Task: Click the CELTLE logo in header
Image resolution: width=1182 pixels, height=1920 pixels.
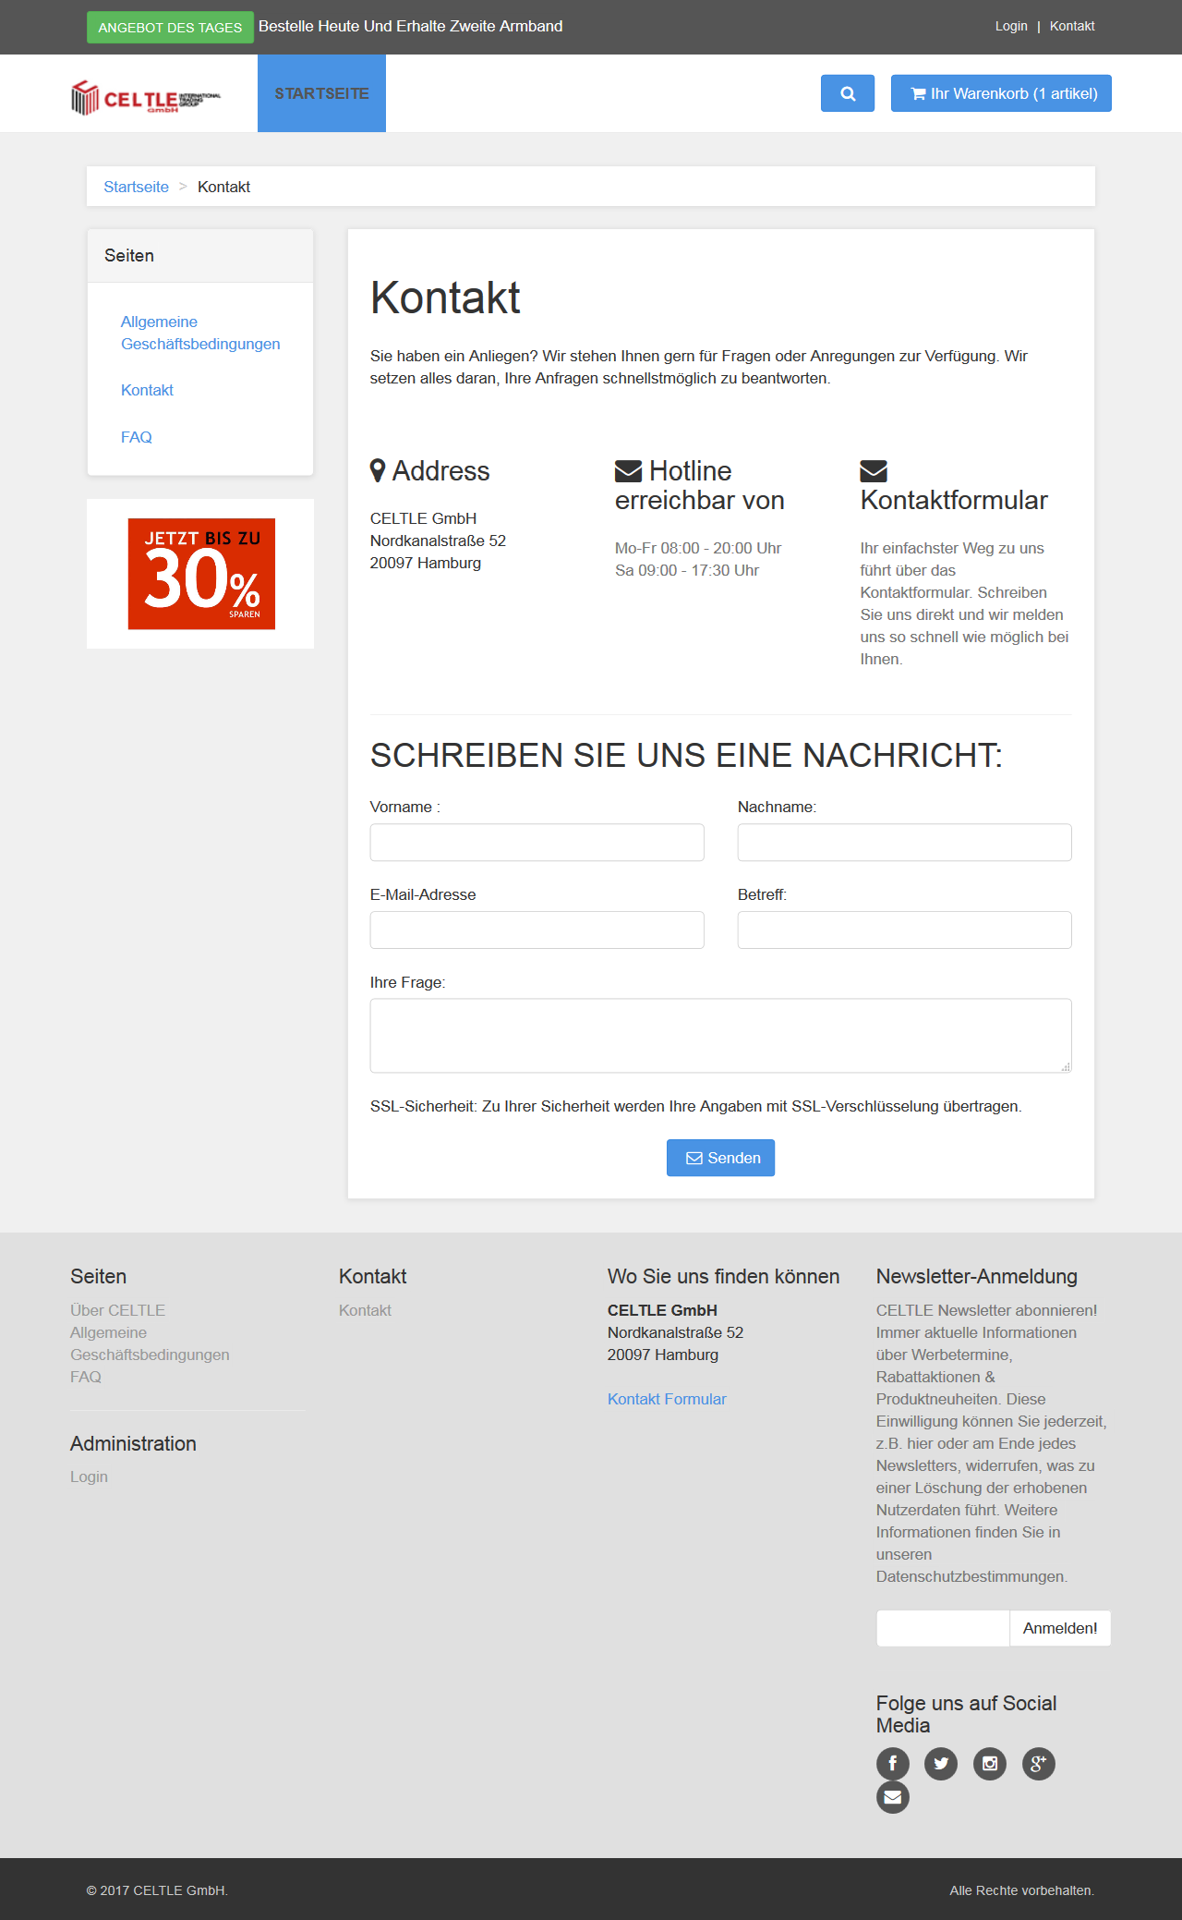Action: (146, 97)
